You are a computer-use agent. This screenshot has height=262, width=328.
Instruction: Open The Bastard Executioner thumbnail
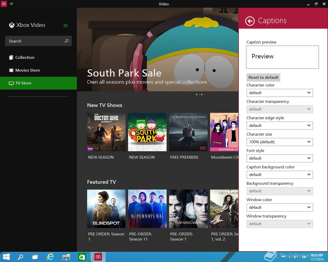(188, 132)
